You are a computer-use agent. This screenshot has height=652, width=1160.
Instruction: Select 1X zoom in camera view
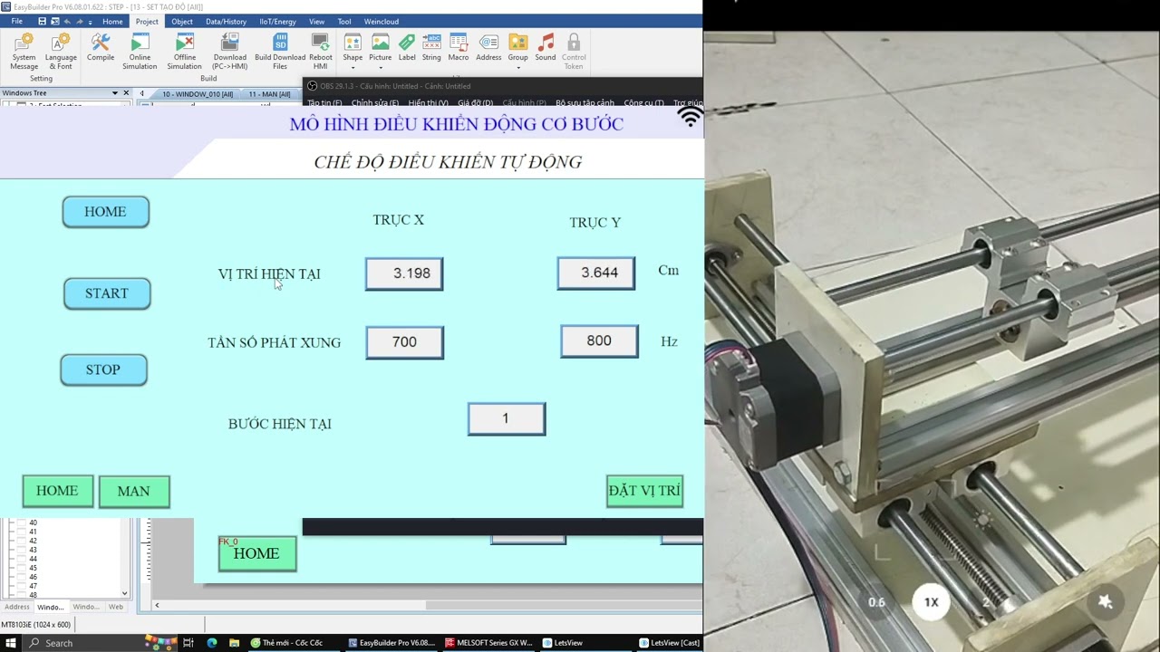tap(931, 602)
